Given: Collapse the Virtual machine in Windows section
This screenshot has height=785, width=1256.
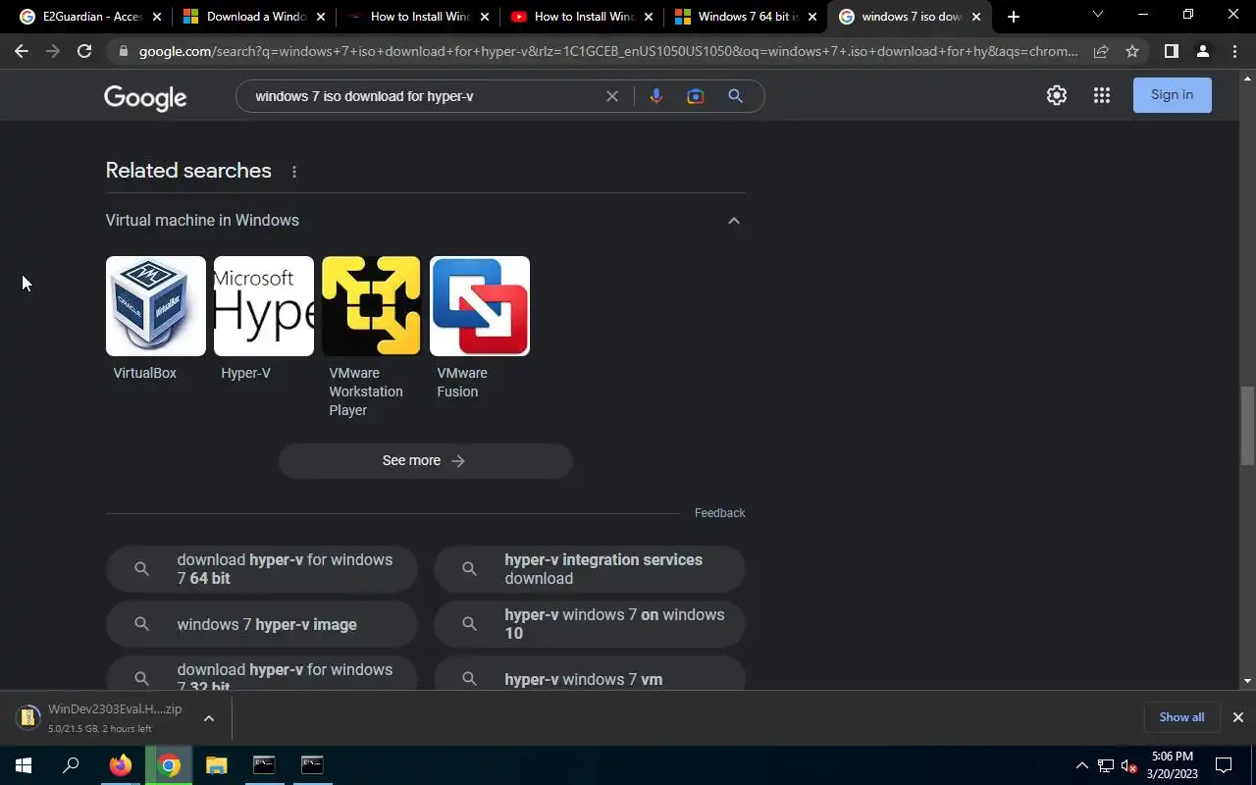Looking at the screenshot, I should pos(734,221).
